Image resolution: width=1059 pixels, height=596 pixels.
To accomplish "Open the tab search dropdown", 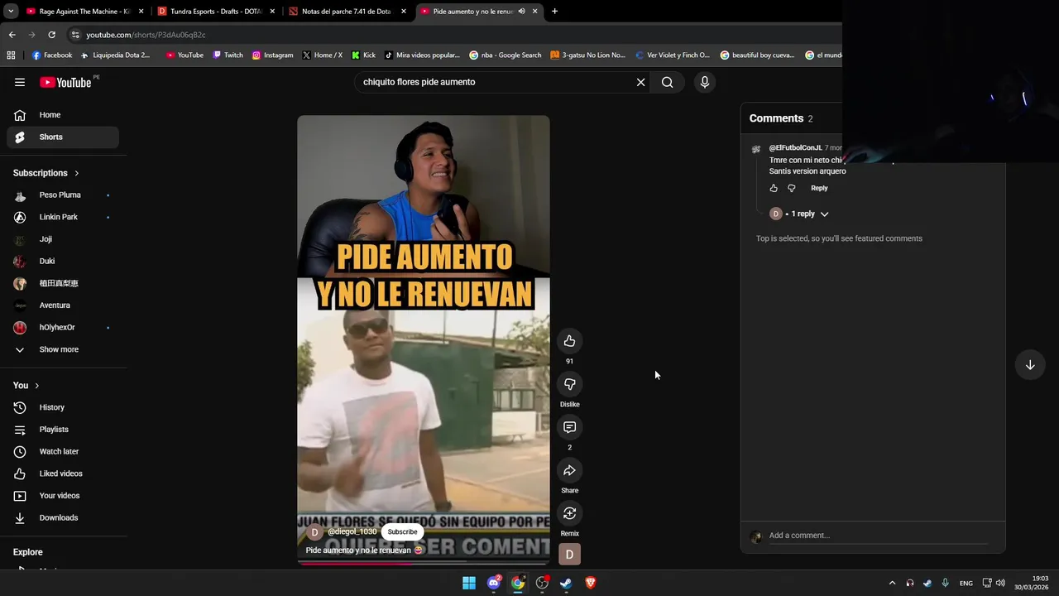I will tap(11, 11).
